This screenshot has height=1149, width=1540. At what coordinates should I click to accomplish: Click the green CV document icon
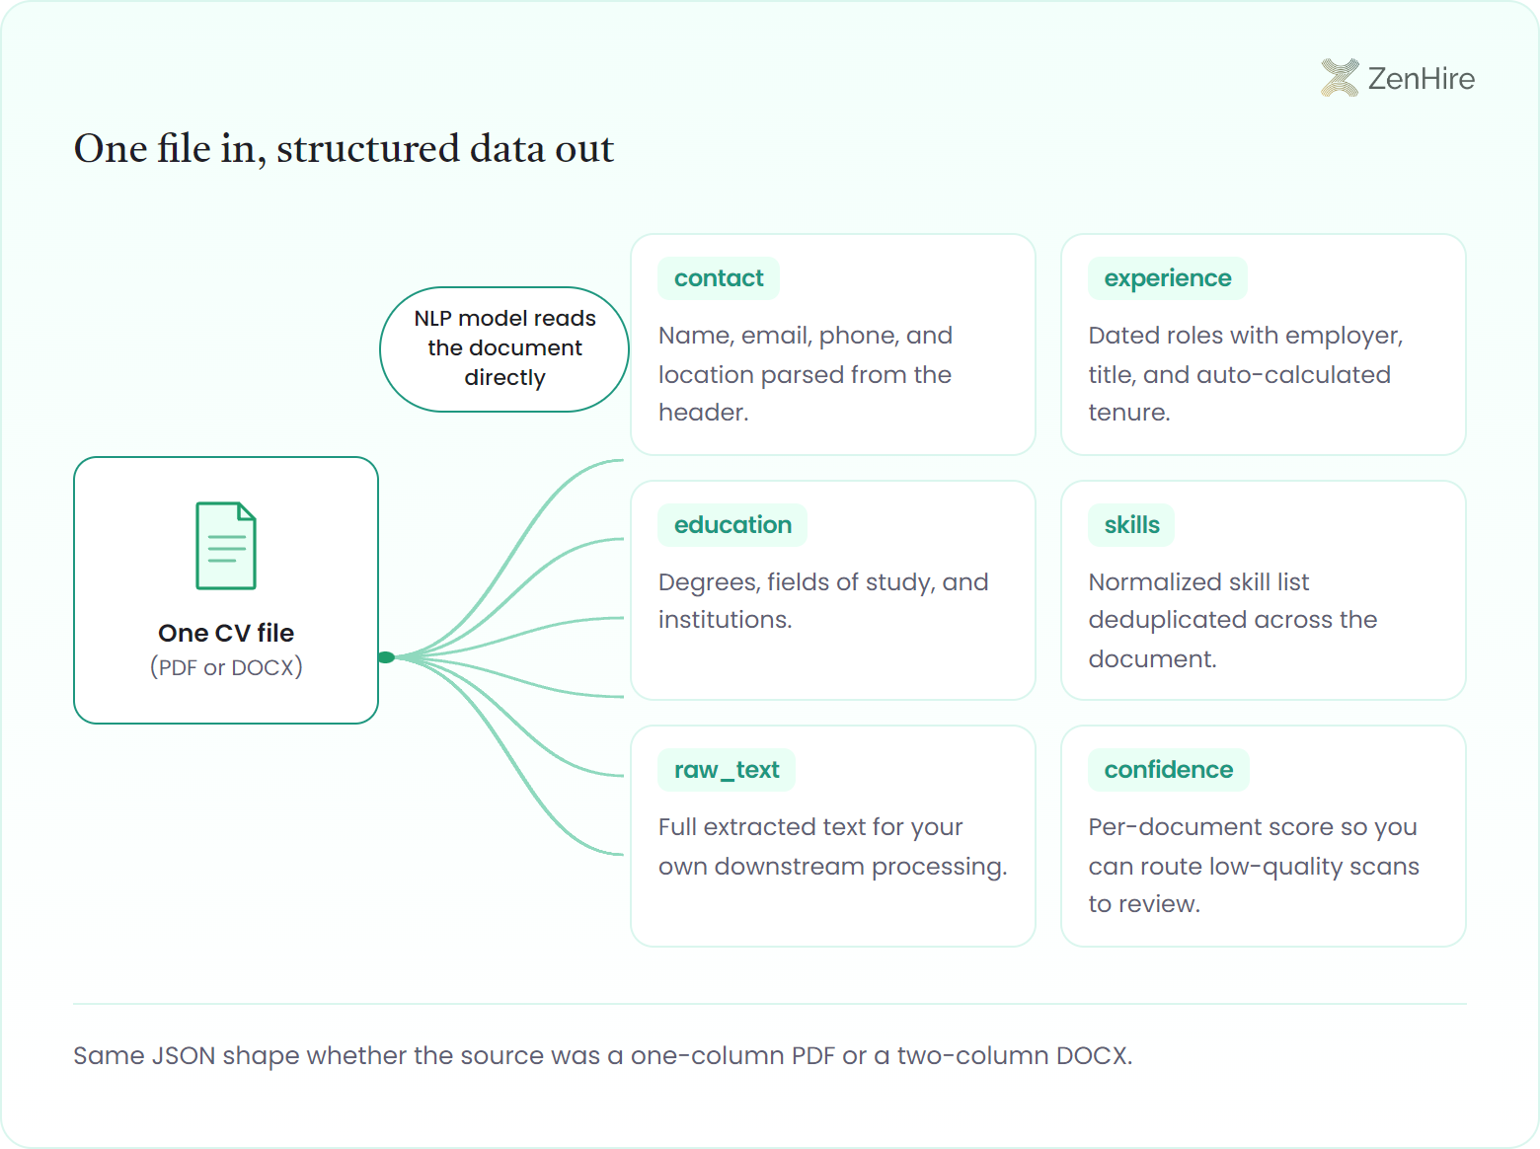tap(226, 546)
